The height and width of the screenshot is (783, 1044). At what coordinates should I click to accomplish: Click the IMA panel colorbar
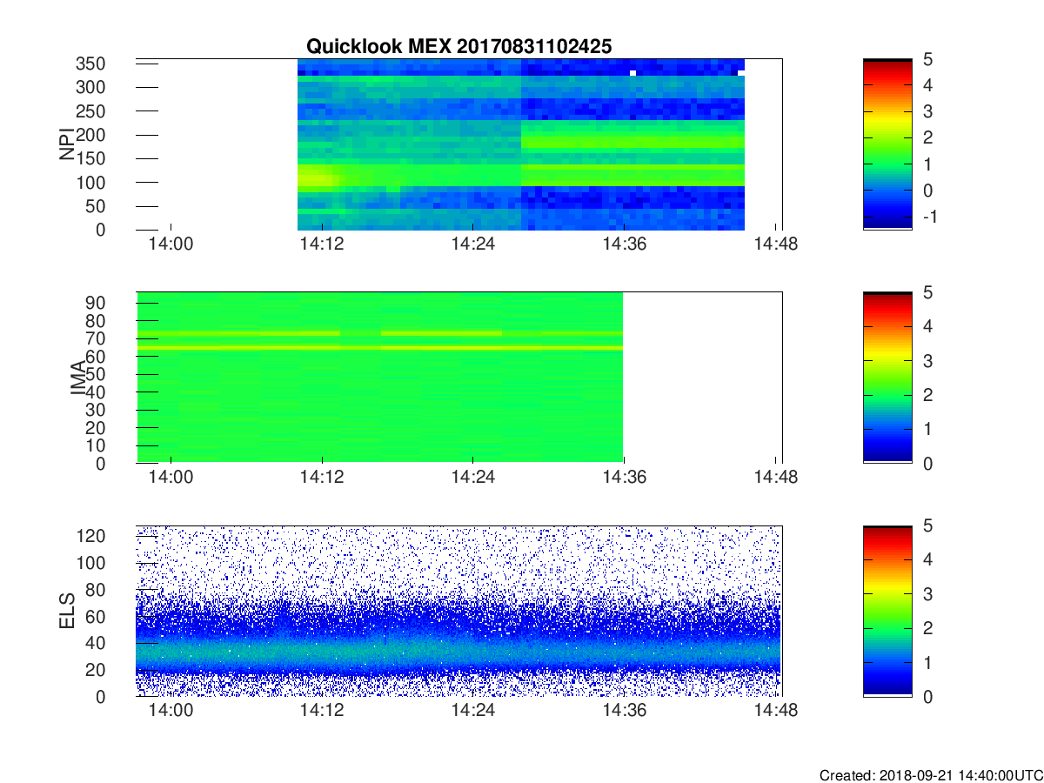(887, 378)
